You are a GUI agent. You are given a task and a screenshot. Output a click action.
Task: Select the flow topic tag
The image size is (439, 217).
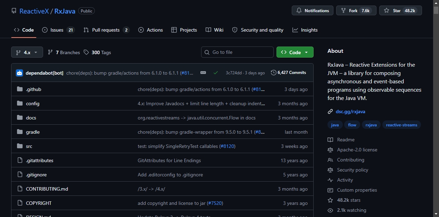[352, 125]
